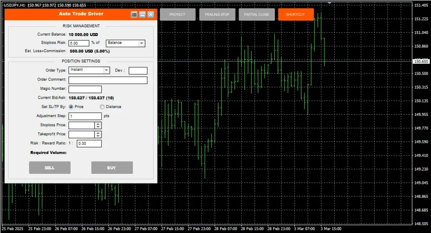Edit the Risk Reward Ratio field

coord(89,143)
